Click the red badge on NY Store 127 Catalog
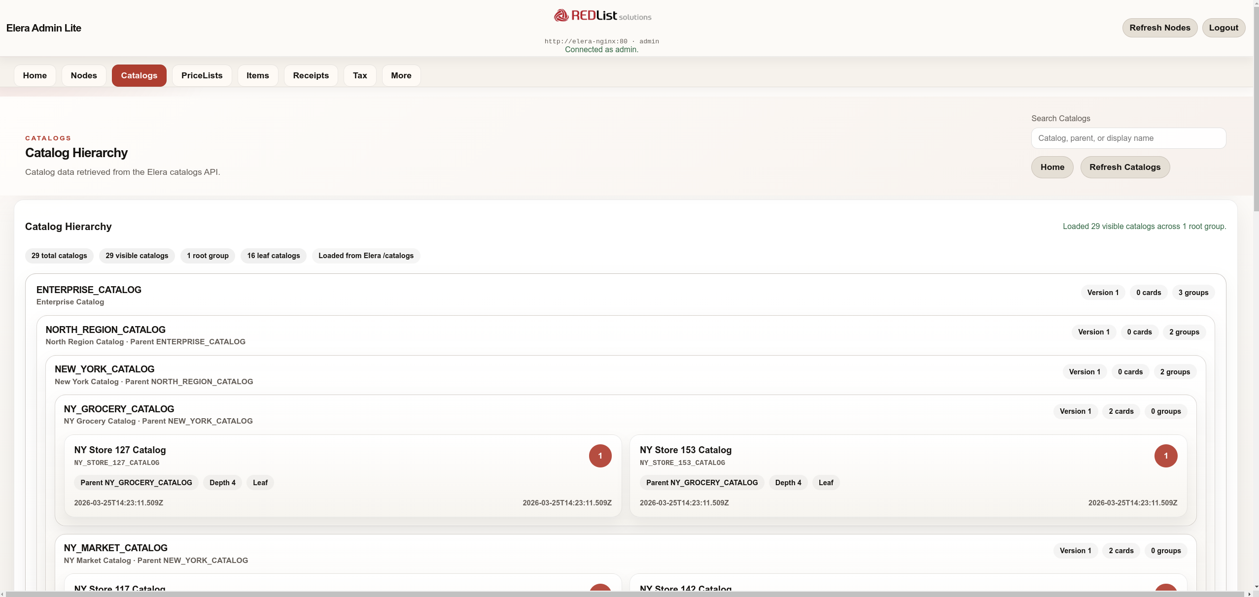 [x=600, y=456]
